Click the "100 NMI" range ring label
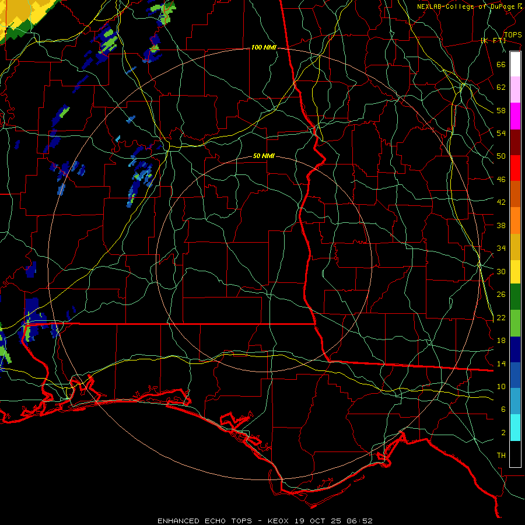Viewport: 525px width, 525px height. [x=264, y=48]
